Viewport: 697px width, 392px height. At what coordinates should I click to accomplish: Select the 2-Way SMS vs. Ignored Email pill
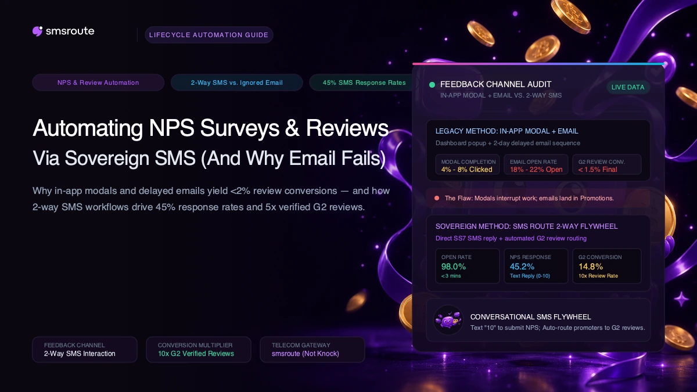[x=236, y=82]
